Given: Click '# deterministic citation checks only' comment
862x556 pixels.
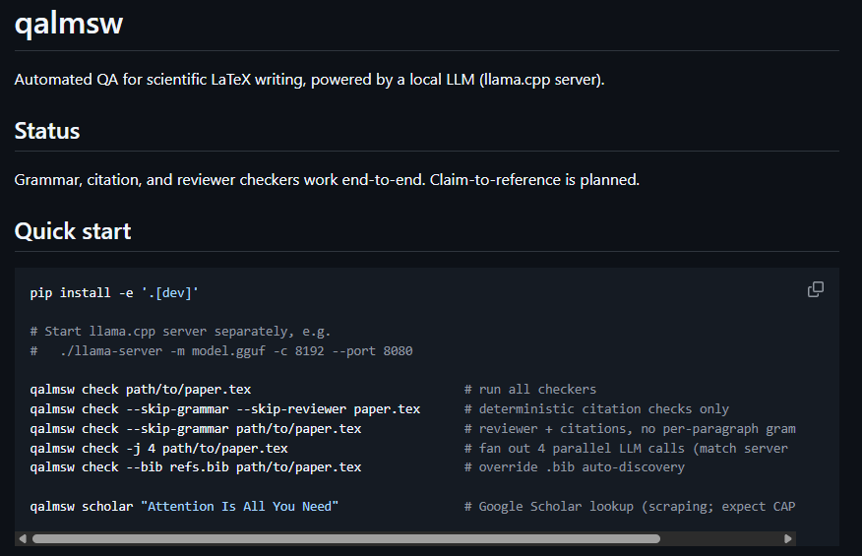Looking at the screenshot, I should coord(596,409).
